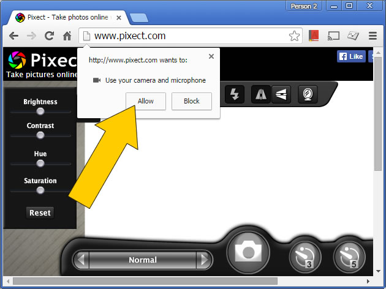The height and width of the screenshot is (289, 386).
Task: Open the browser home page
Action: pos(67,36)
